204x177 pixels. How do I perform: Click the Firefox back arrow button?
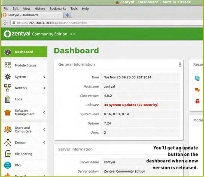tap(5, 23)
